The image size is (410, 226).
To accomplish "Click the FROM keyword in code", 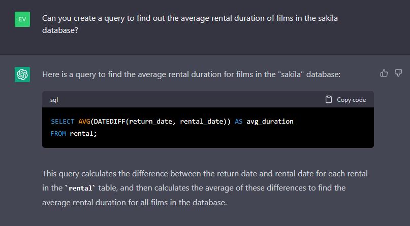I will point(58,134).
